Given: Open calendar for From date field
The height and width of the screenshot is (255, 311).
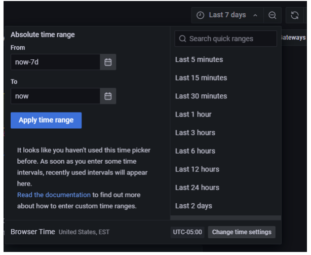Looking at the screenshot, I should [108, 62].
